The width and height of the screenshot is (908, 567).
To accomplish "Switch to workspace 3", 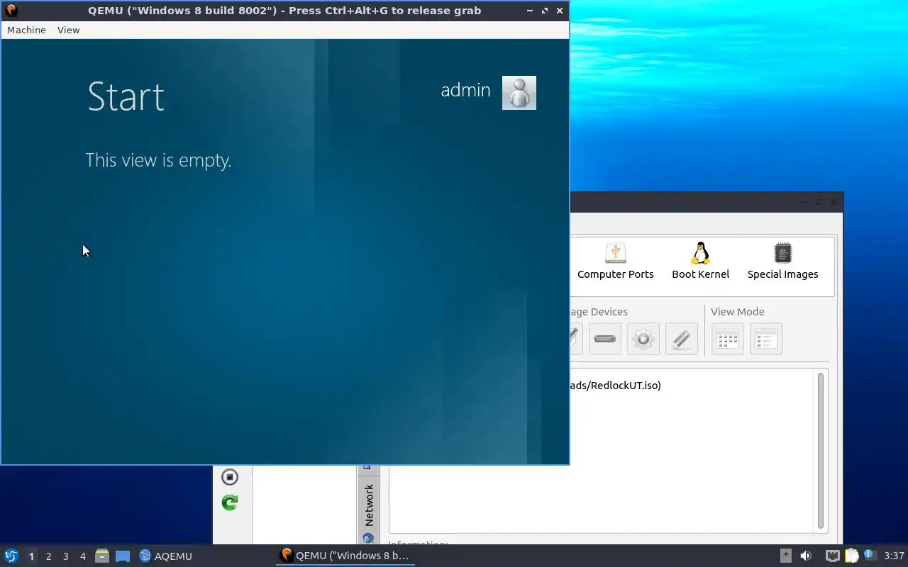I will (65, 556).
